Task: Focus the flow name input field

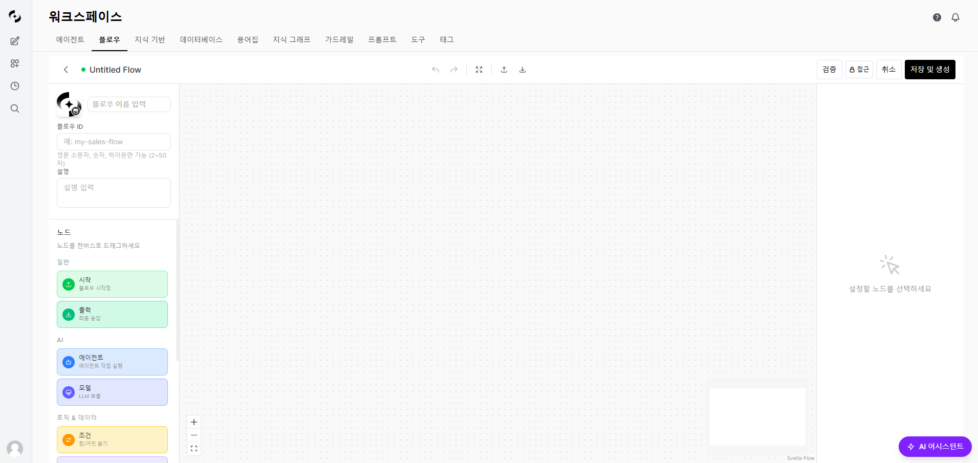Action: [x=129, y=104]
